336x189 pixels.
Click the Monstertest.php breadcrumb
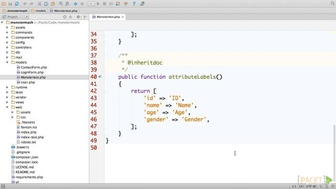64,10
